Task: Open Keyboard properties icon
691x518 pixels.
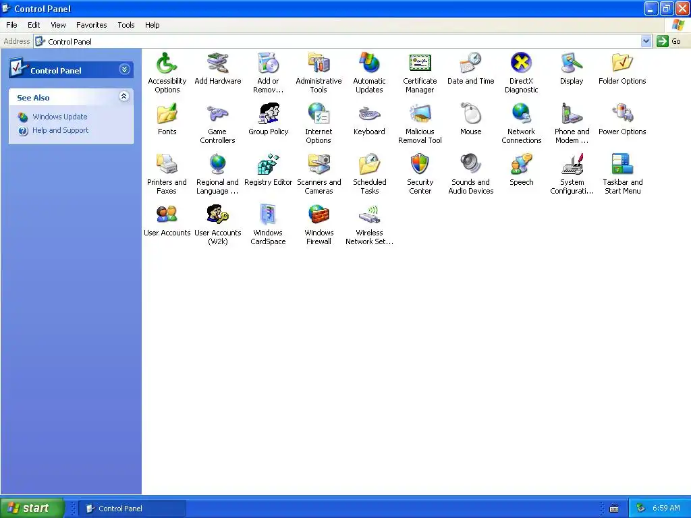Action: tap(369, 120)
